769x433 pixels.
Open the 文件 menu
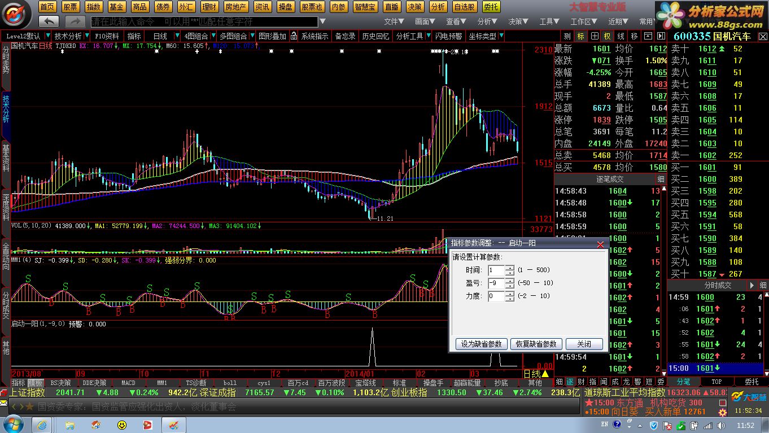pos(394,21)
